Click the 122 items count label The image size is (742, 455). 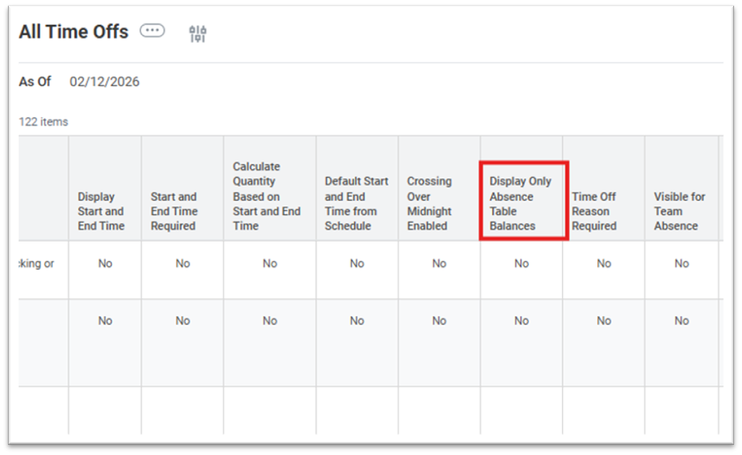click(43, 122)
